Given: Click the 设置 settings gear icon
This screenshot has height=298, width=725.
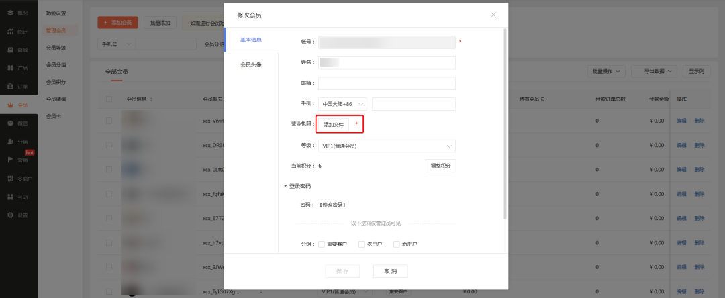Looking at the screenshot, I should pos(11,215).
